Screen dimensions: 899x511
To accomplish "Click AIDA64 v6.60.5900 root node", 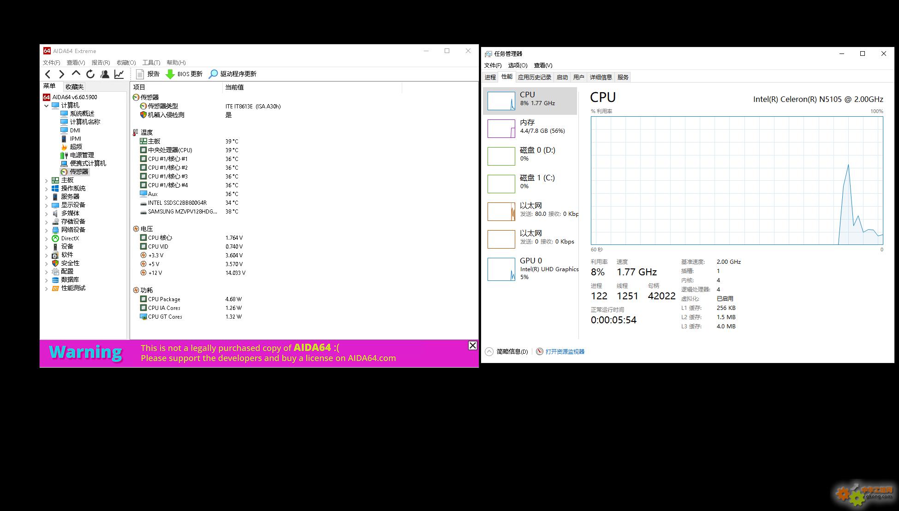I will click(70, 97).
